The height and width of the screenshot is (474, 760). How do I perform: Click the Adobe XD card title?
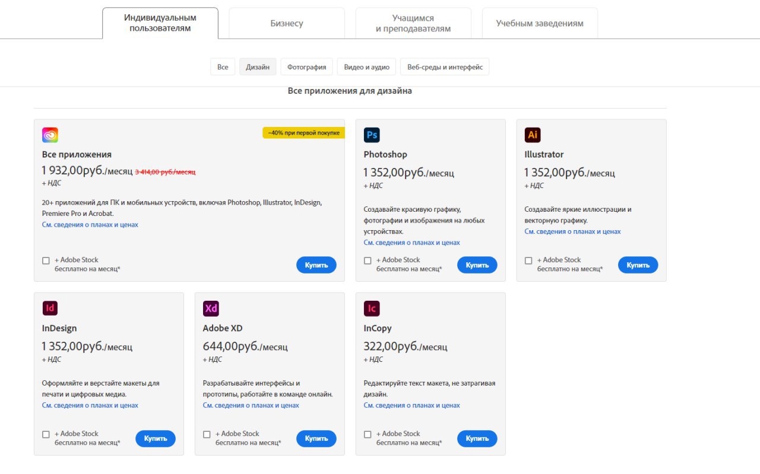coord(223,329)
